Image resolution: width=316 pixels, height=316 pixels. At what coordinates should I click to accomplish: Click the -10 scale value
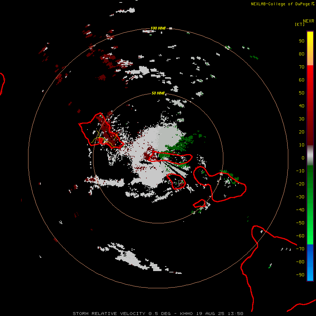point(300,171)
